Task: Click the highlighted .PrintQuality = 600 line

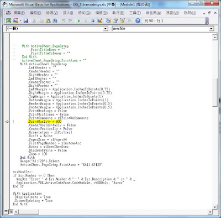Action: 45,122
